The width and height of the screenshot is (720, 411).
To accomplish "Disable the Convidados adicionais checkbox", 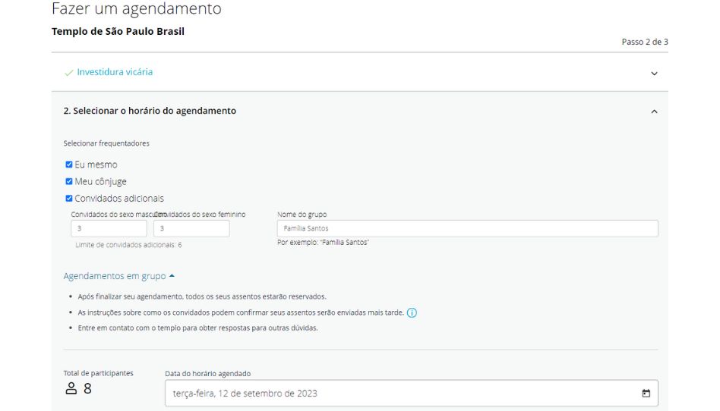I will point(69,198).
